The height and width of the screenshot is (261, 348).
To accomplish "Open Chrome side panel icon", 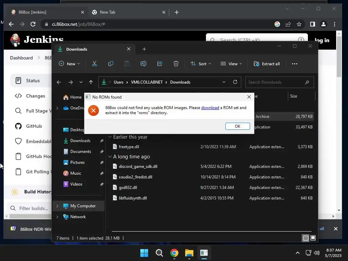I will click(313, 24).
